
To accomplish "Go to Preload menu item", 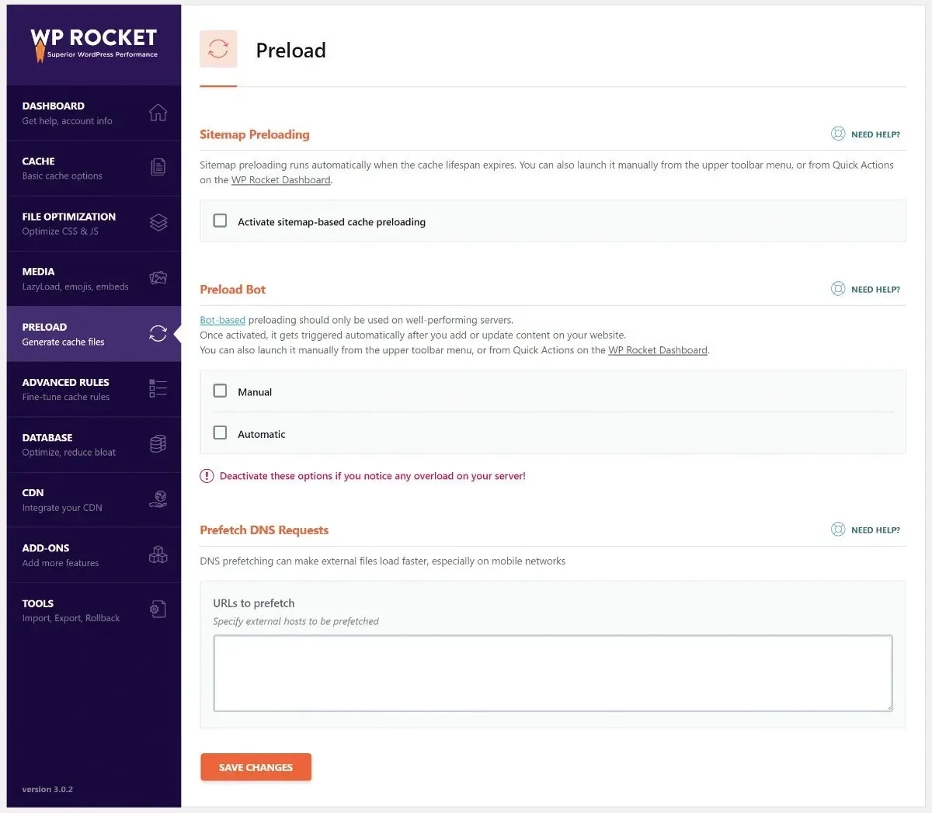I will pos(94,334).
